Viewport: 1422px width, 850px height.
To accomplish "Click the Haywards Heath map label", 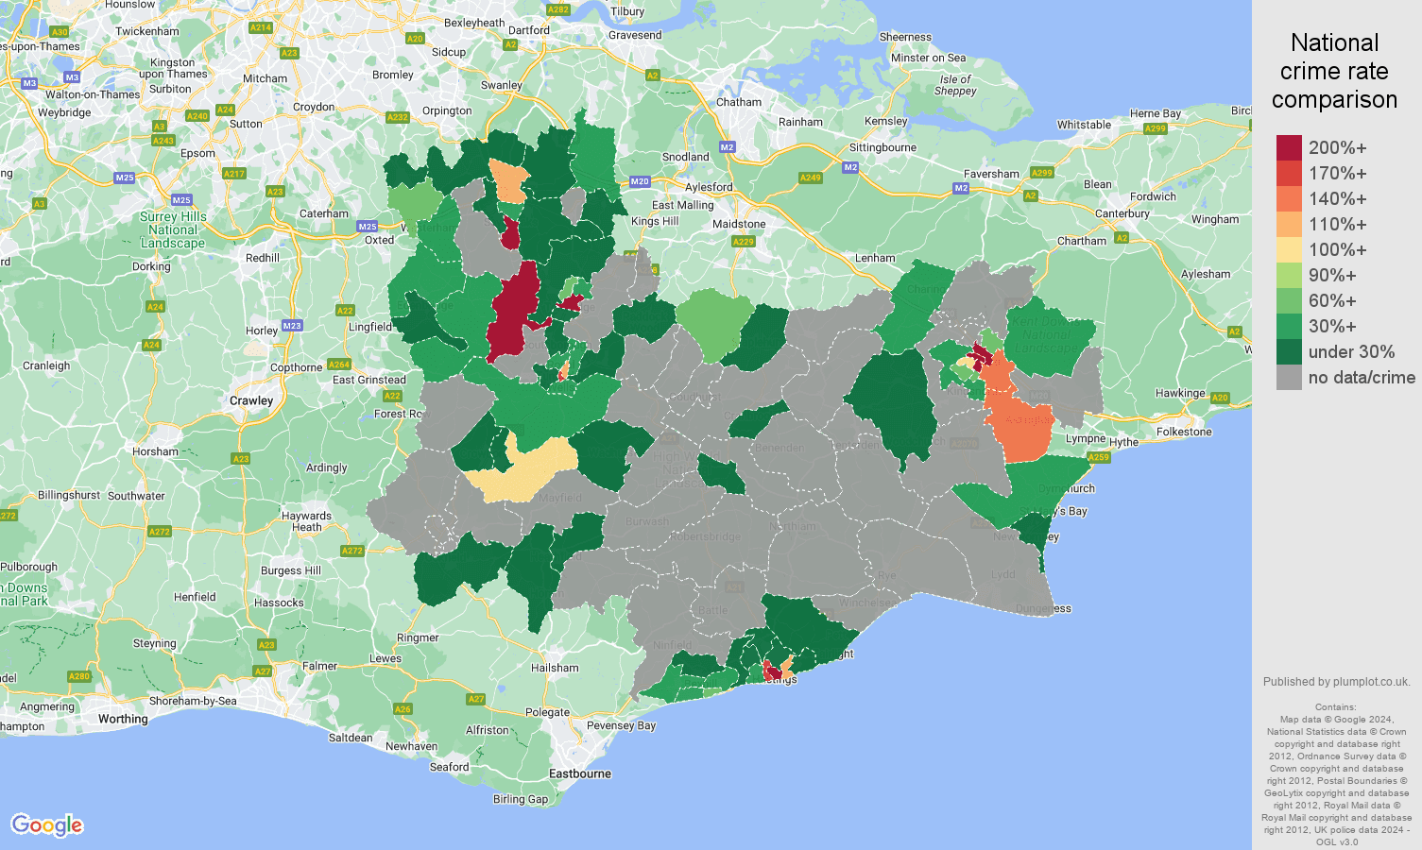I will pyautogui.click(x=306, y=521).
